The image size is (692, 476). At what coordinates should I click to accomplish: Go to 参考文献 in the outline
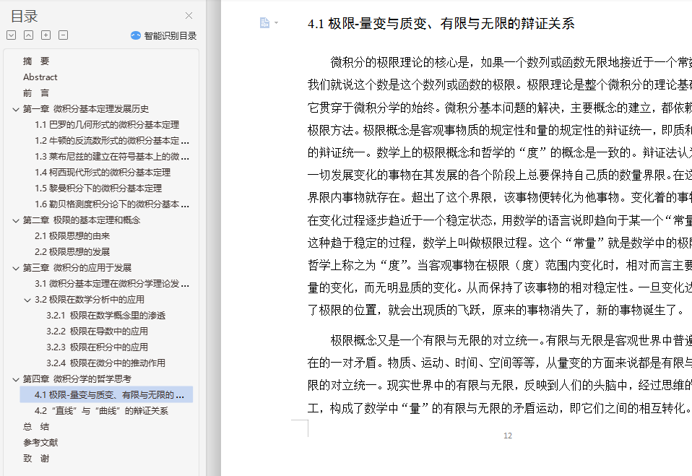tap(40, 443)
